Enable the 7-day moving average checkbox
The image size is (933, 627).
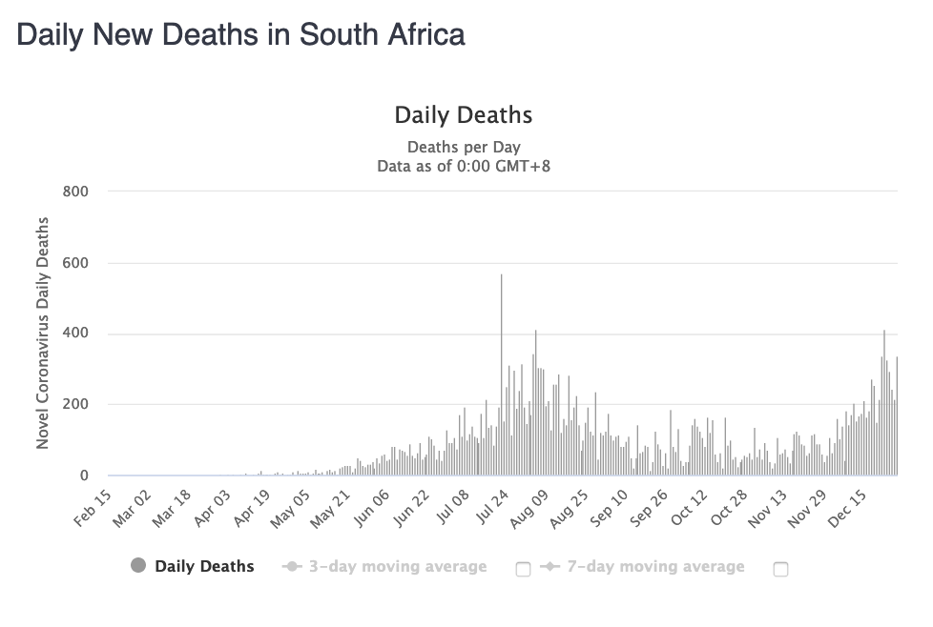click(x=780, y=569)
